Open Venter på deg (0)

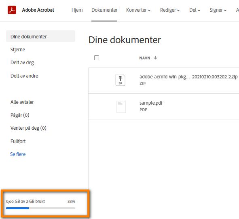pos(28,128)
